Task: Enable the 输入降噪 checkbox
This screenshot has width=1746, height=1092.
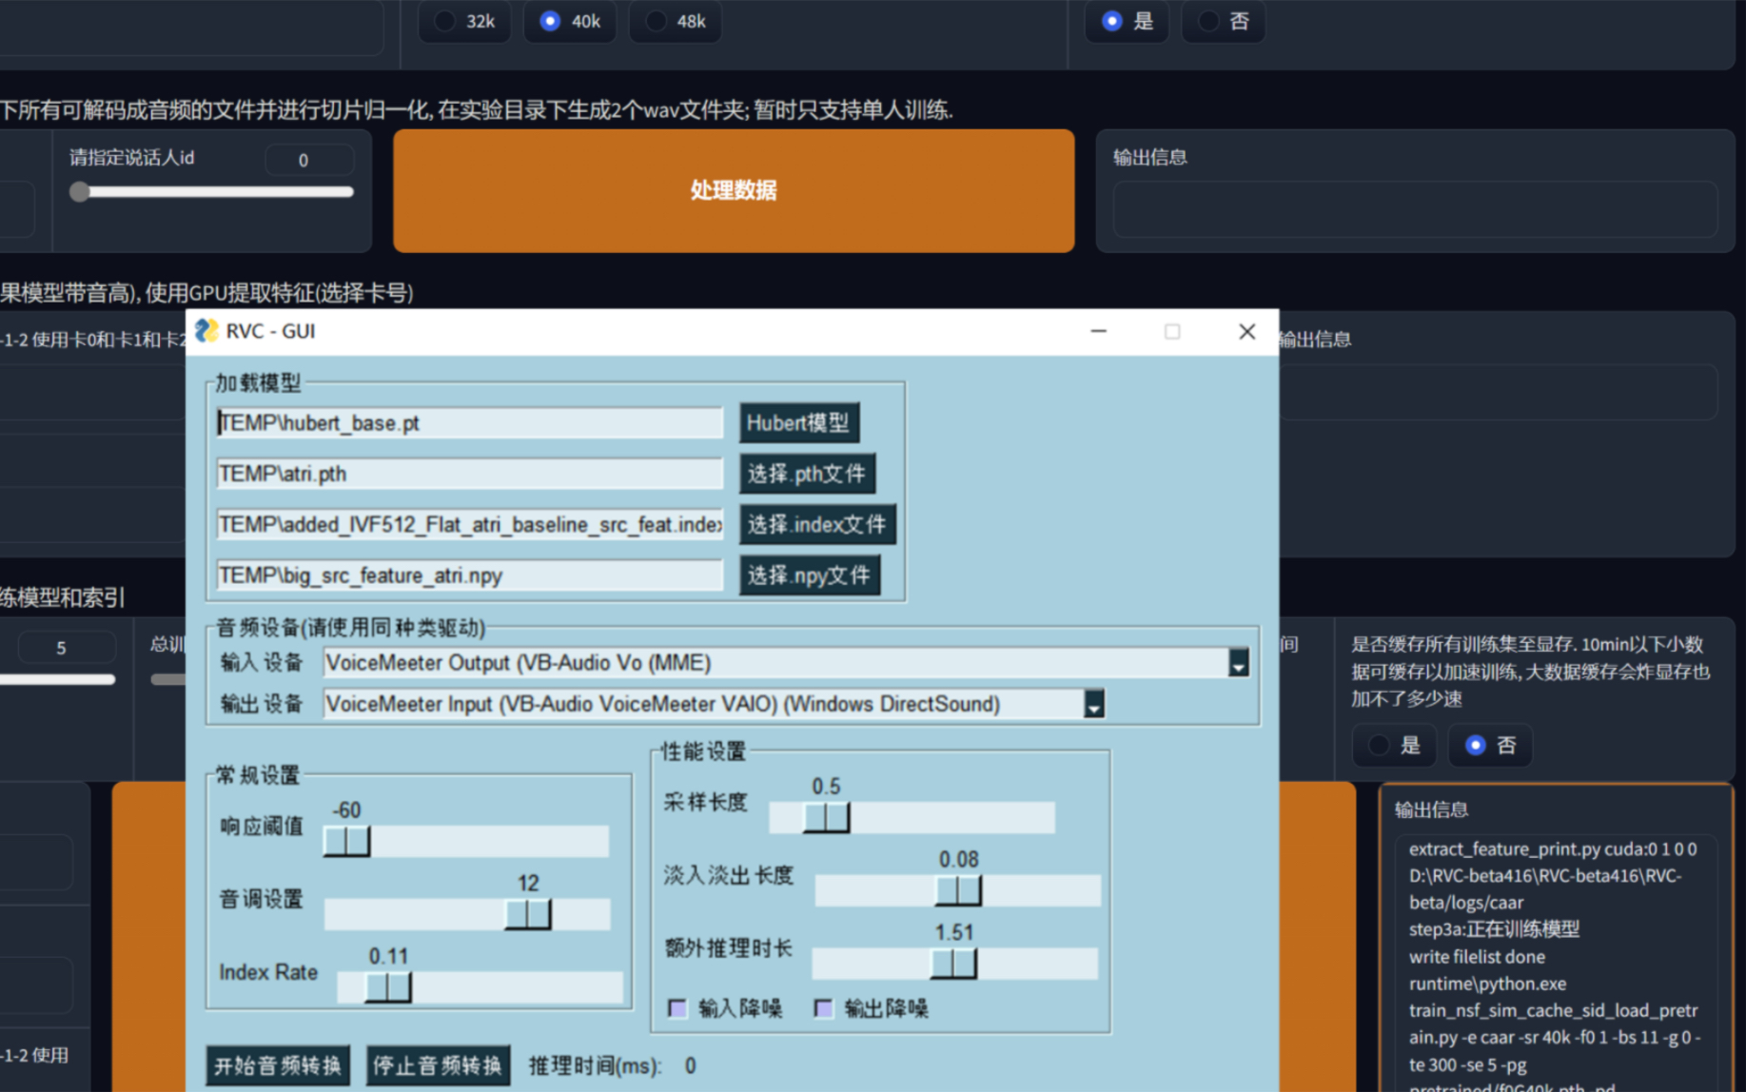Action: [677, 1008]
